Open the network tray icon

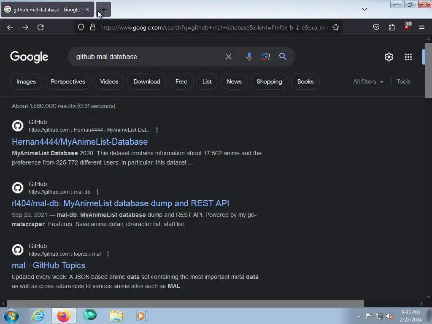379,316
